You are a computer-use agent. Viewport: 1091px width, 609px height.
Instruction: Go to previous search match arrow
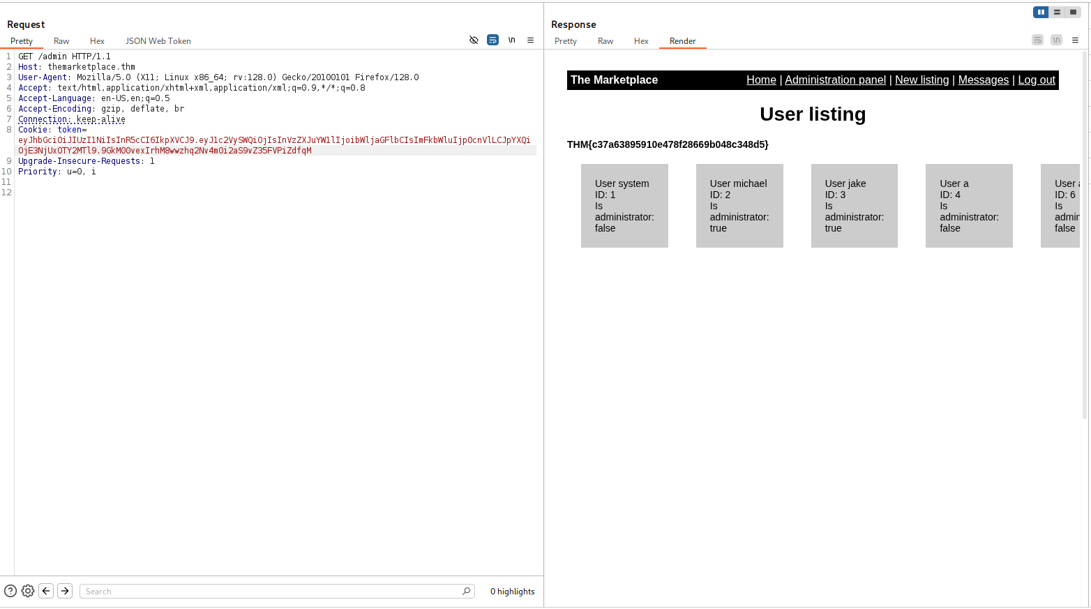pos(46,591)
